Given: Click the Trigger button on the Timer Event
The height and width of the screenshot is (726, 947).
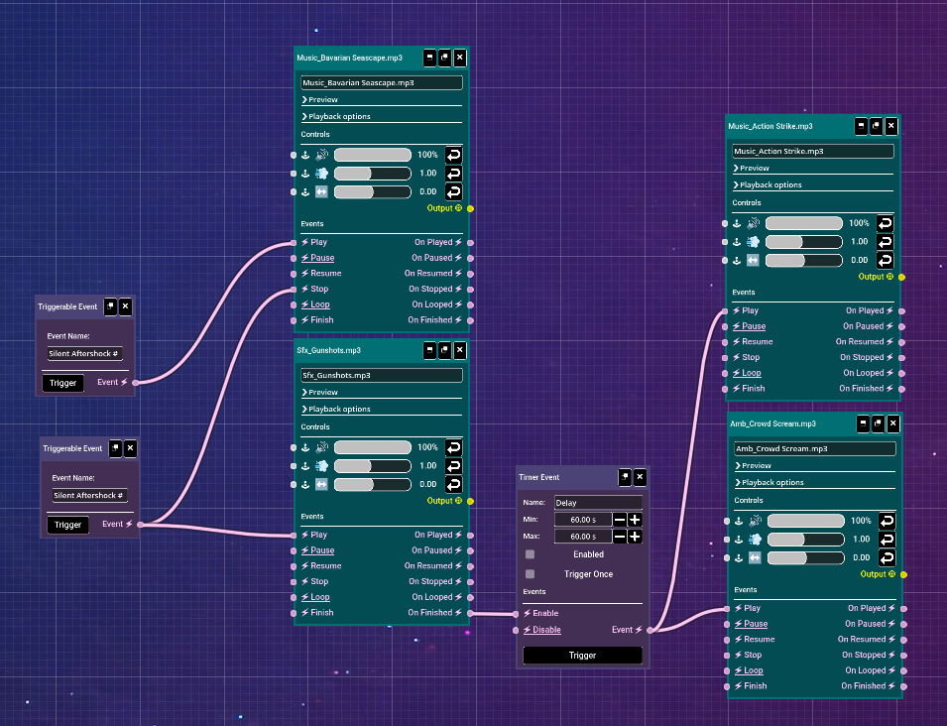Looking at the screenshot, I should [x=582, y=655].
